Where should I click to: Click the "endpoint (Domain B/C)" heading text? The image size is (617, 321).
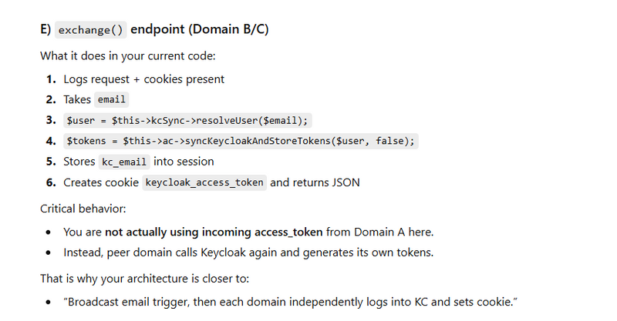tap(199, 29)
